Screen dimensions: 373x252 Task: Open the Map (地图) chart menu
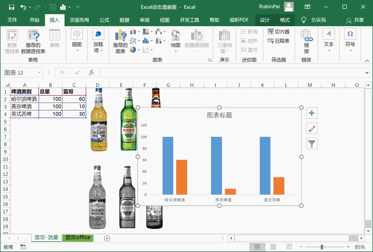[x=176, y=41]
